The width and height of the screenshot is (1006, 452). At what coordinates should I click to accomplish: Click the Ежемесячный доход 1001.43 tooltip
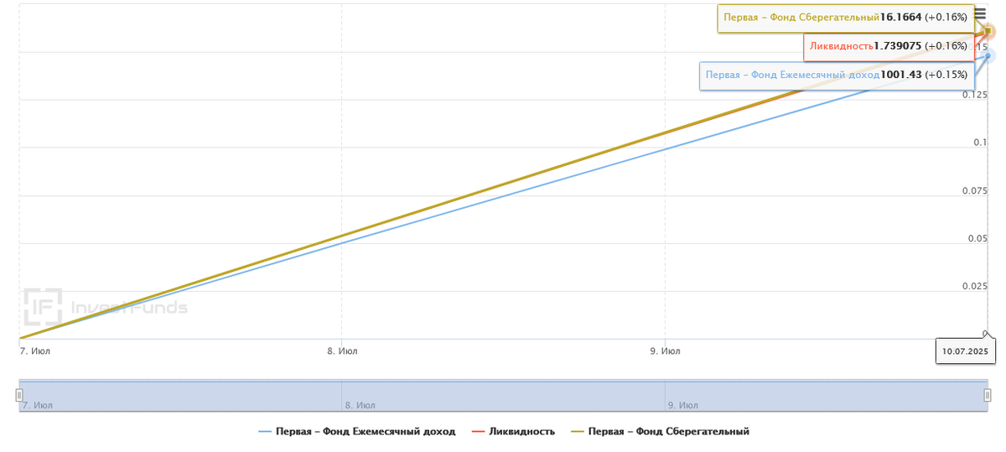pyautogui.click(x=836, y=75)
